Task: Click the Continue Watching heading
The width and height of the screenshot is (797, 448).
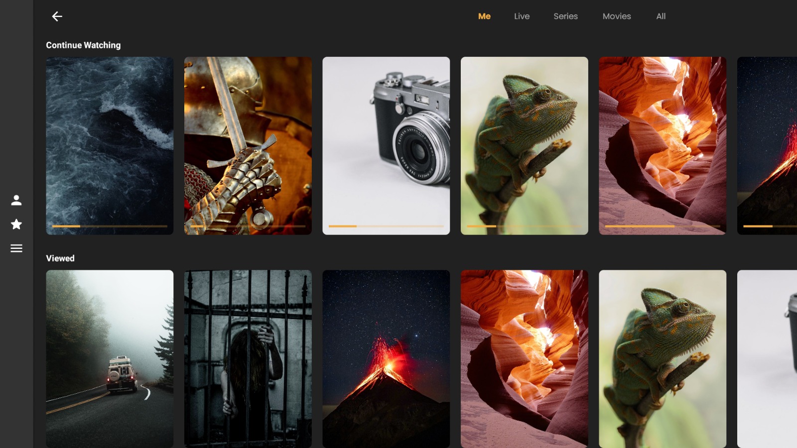Action: (83, 45)
